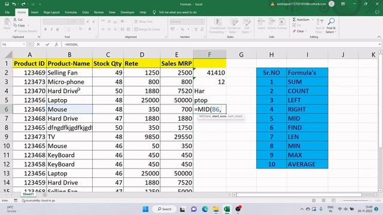Click the Tell me lightbulb search
The width and height of the screenshot is (383, 215).
pyautogui.click(x=175, y=12)
